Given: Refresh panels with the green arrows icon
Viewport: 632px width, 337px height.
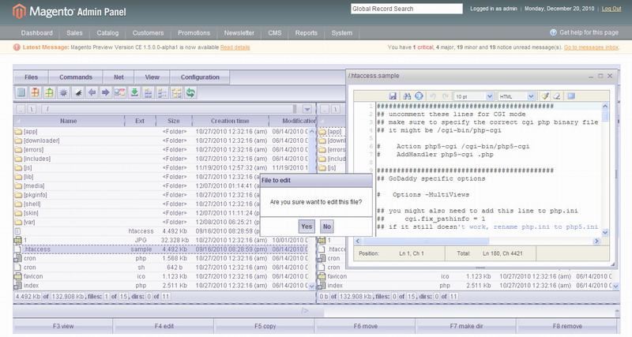Looking at the screenshot, I should (190, 92).
